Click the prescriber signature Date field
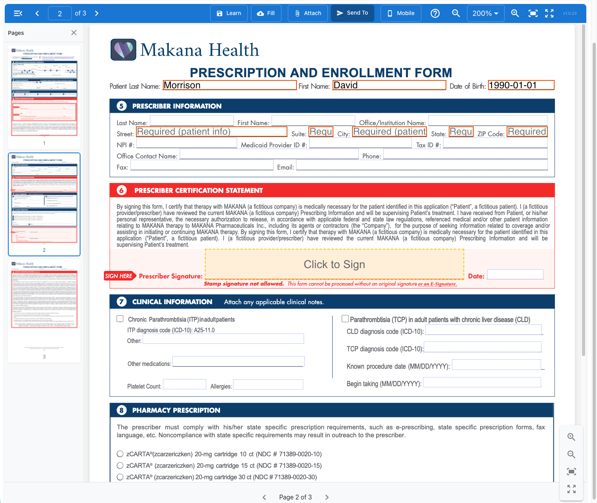 [x=515, y=274]
